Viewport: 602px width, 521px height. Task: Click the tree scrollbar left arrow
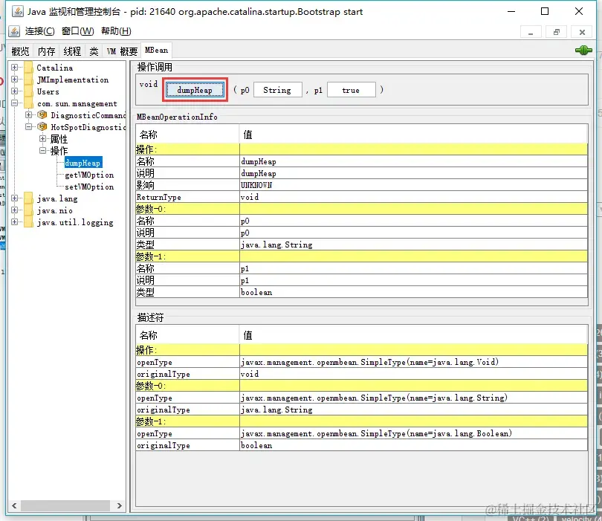point(14,505)
